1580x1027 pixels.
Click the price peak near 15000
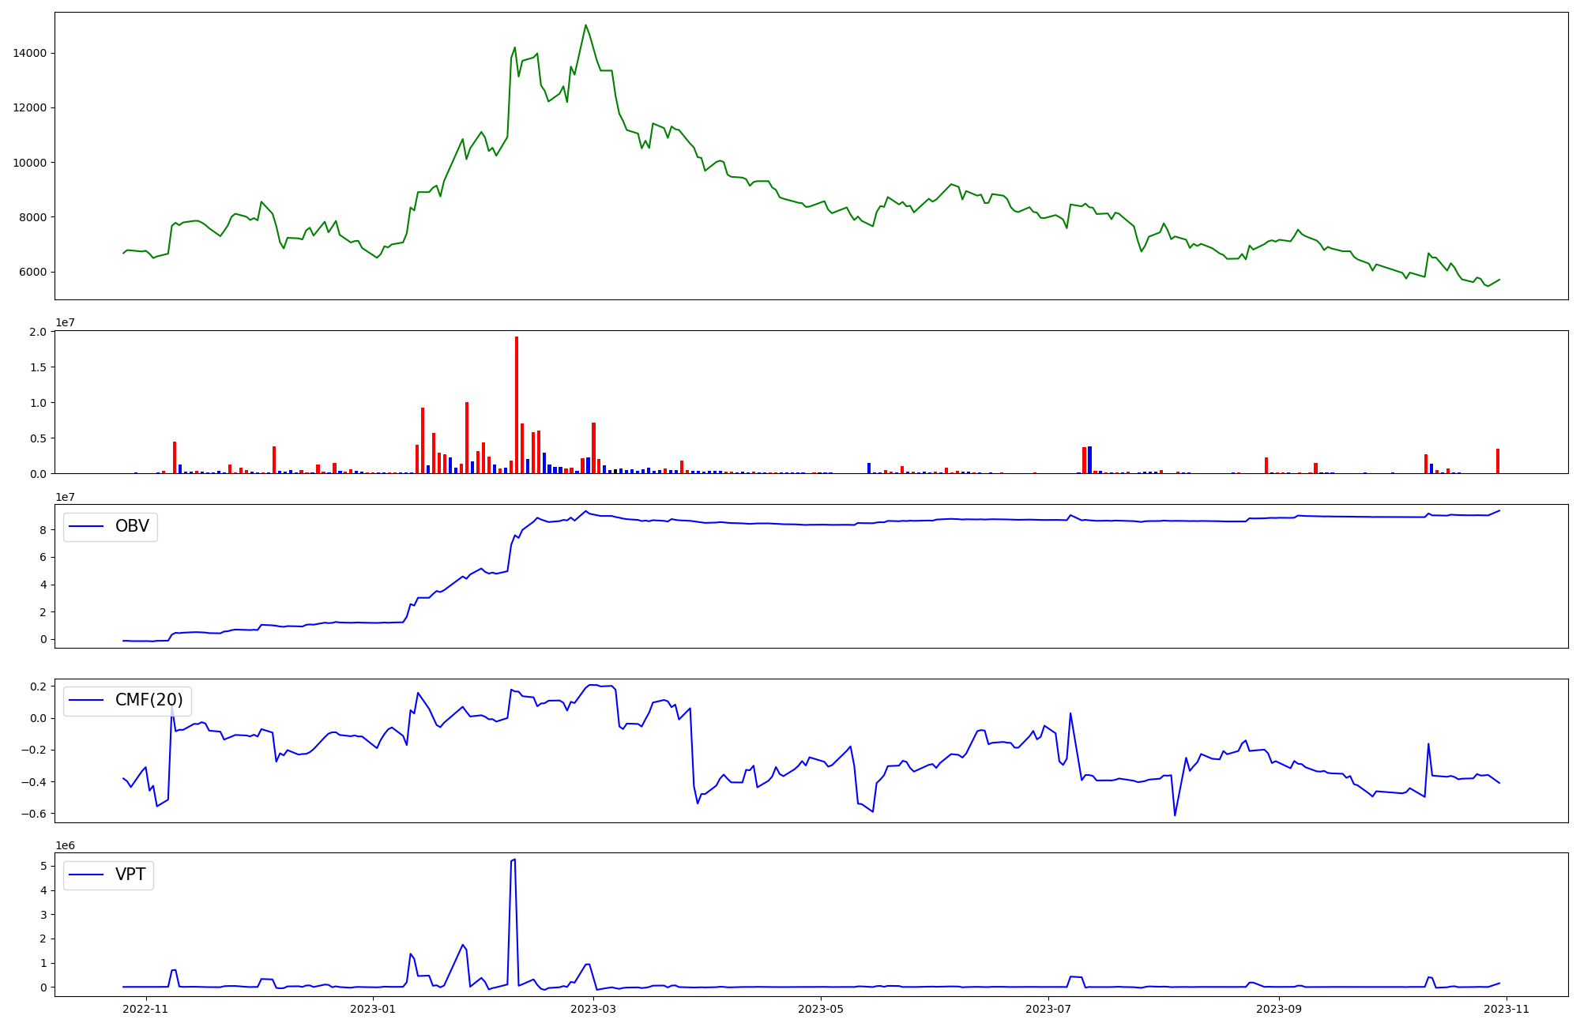tap(585, 26)
